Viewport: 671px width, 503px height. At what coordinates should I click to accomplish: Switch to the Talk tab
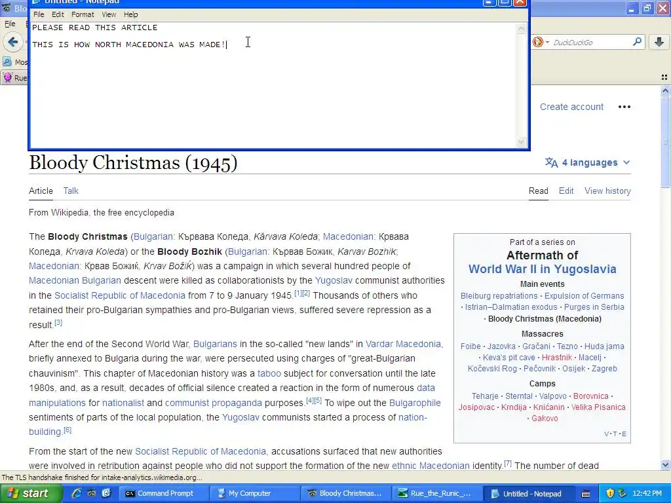tap(71, 191)
